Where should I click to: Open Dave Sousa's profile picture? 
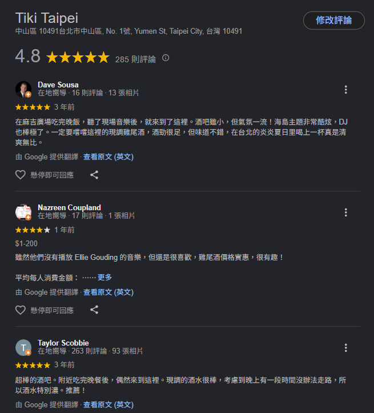click(x=23, y=89)
